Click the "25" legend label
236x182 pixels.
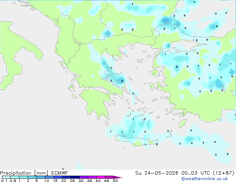point(72,181)
